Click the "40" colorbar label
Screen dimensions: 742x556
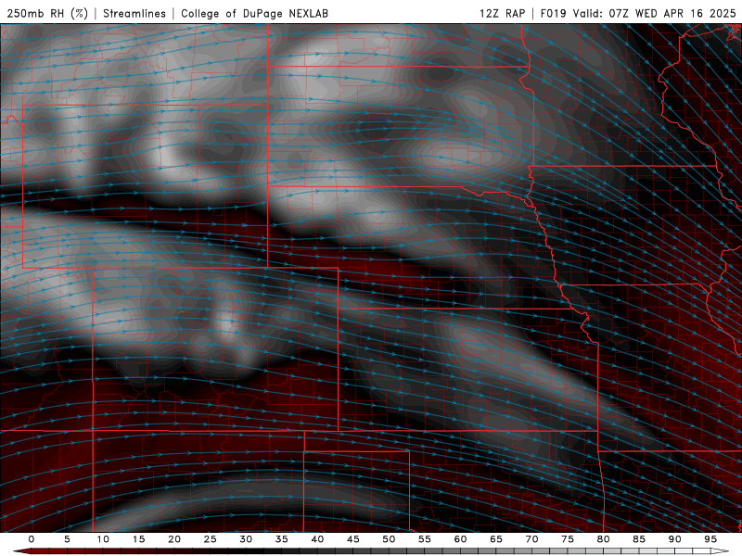(317, 539)
